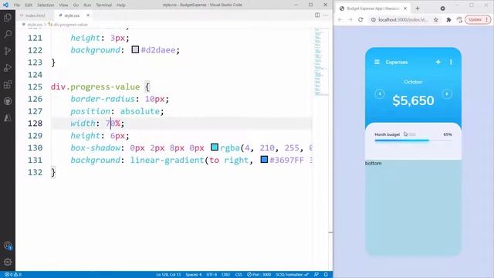Click the feedback icon in status bar
The image size is (494, 278).
(x=316, y=275)
